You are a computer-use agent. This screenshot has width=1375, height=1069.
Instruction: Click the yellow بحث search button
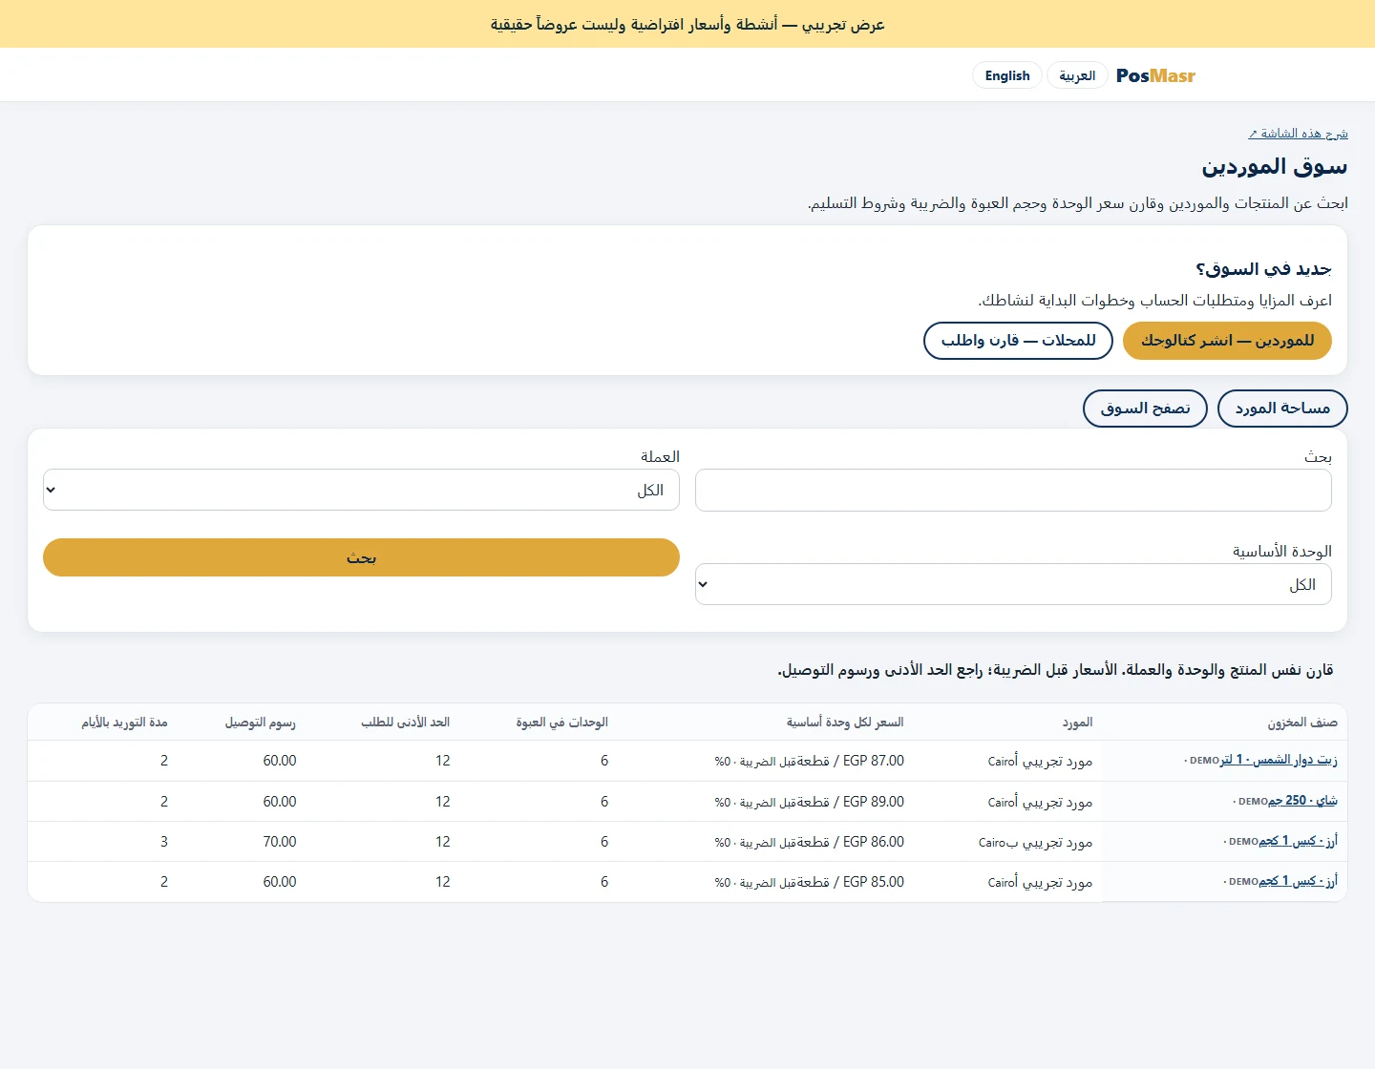[x=361, y=557]
